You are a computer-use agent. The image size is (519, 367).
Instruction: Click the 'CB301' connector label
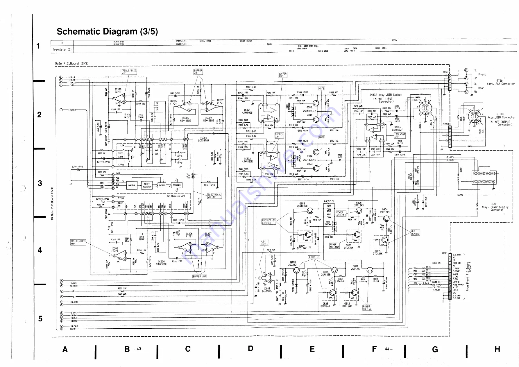[x=446, y=72]
